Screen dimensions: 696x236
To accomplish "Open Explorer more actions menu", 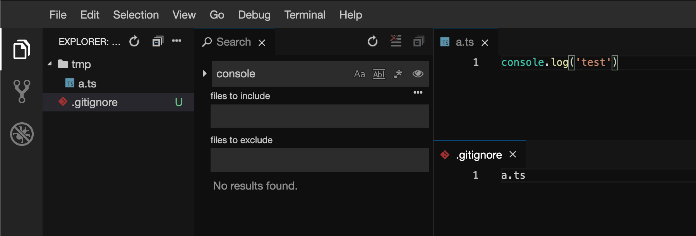I will tap(177, 41).
